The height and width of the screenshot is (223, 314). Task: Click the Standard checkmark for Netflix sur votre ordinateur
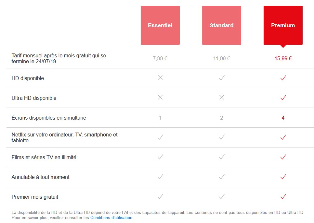222,137
